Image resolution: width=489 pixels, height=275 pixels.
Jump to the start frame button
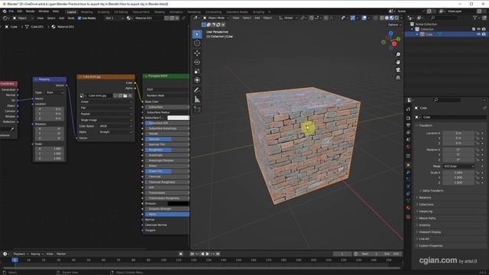pyautogui.click(x=192, y=254)
